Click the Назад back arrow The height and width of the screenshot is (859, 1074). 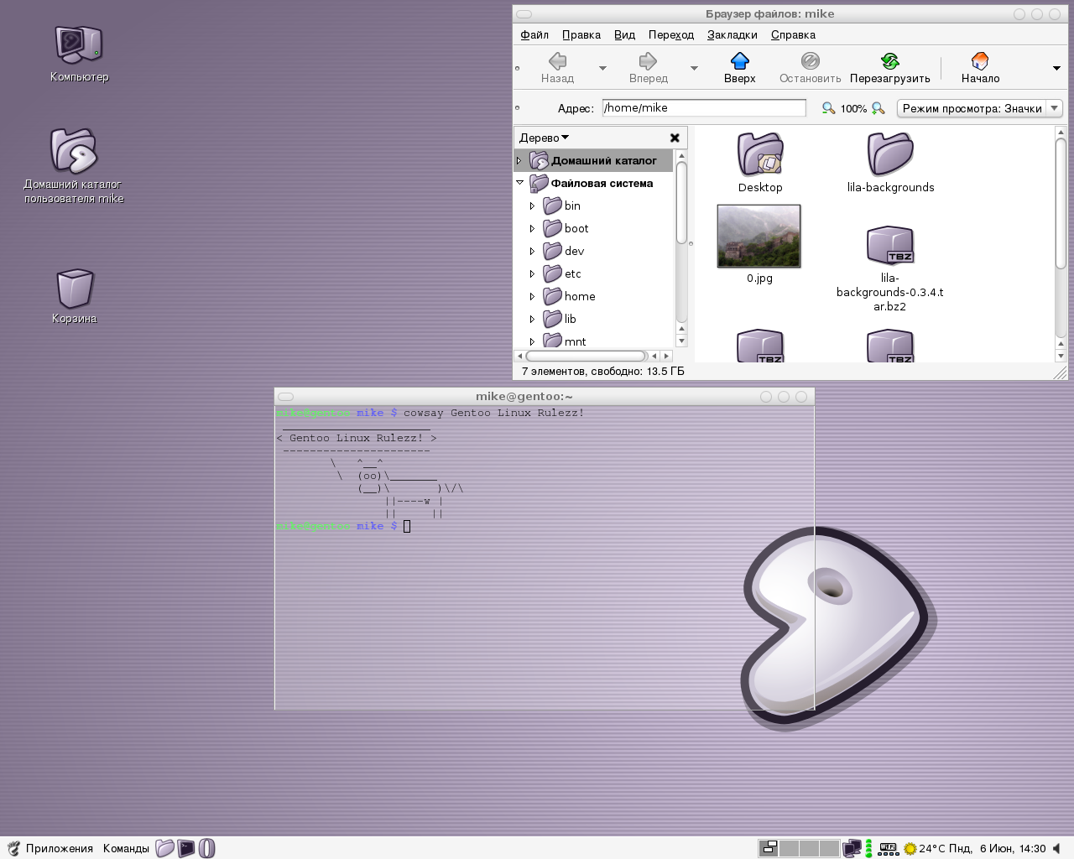[557, 68]
